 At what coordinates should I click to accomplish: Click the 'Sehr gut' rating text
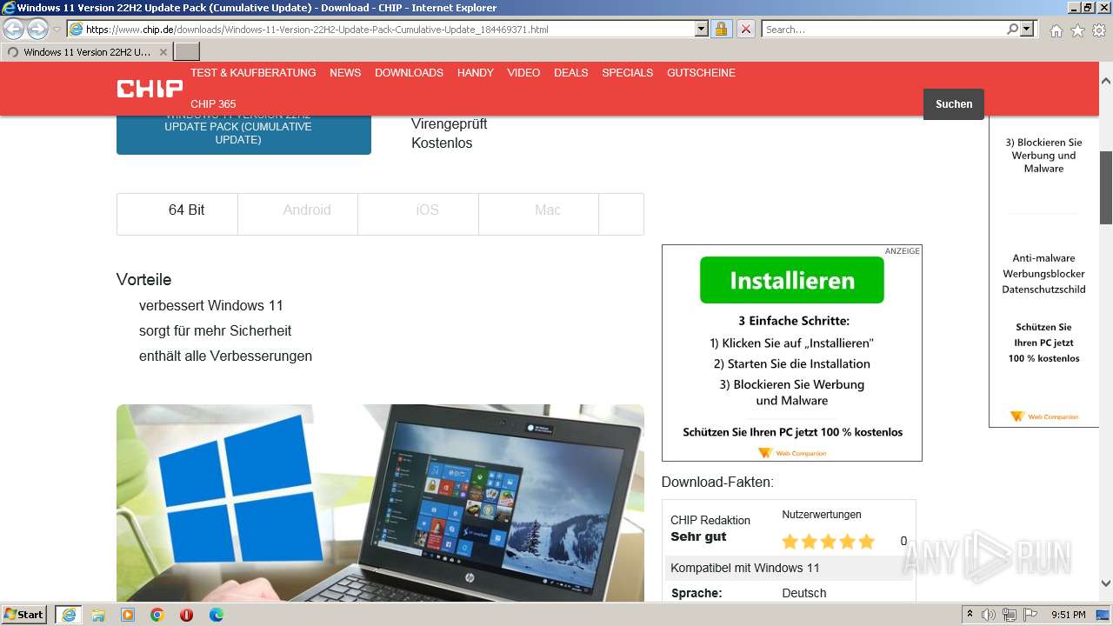point(698,536)
